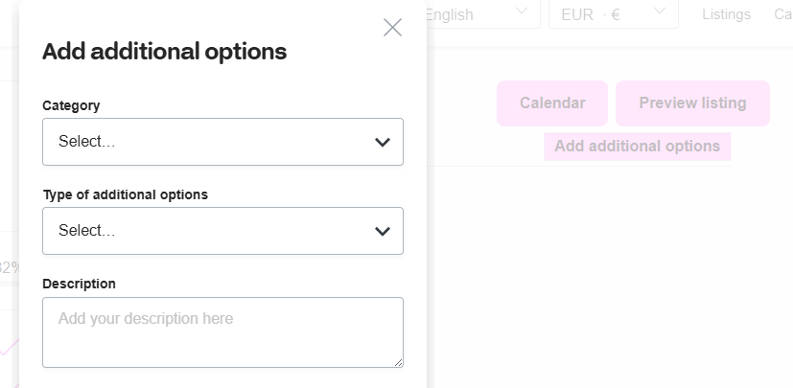This screenshot has height=388, width=793.
Task: Click the currency dropdown chevron arrow
Action: (x=660, y=11)
